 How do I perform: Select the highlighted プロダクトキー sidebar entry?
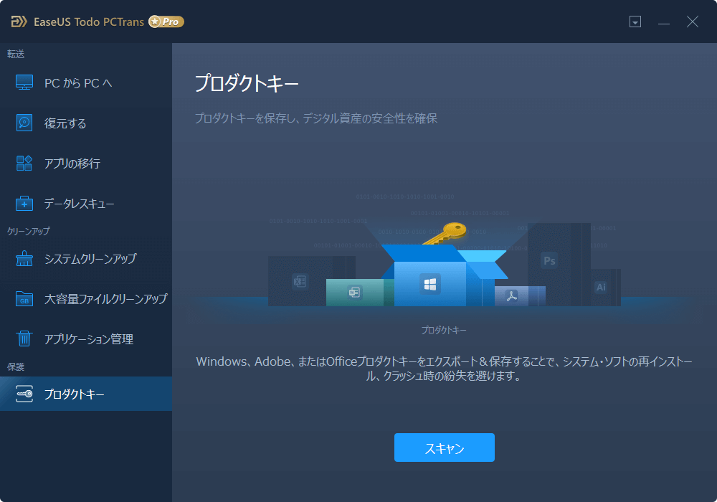pyautogui.click(x=86, y=394)
